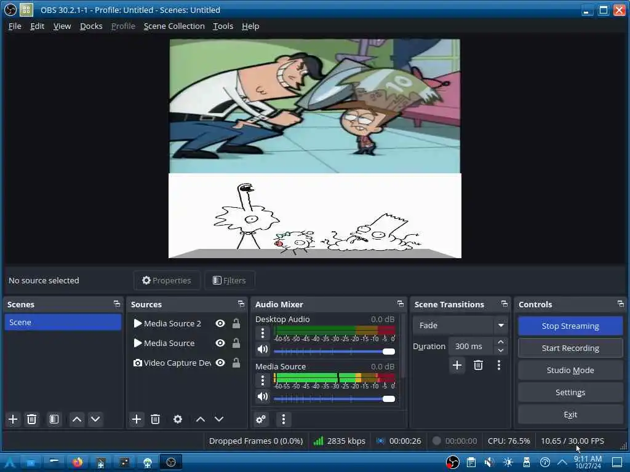630x472 pixels.
Task: Open Media Source audio options three-dot icon
Action: click(263, 380)
